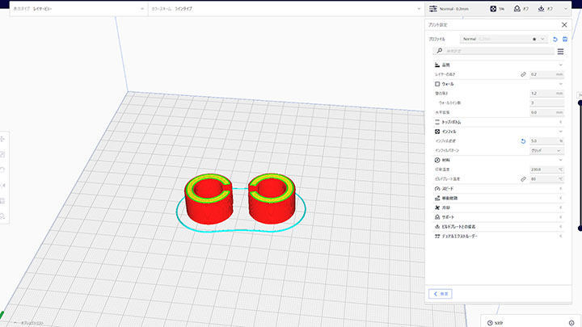Click the printing temperature 230.0 field

pyautogui.click(x=546, y=170)
